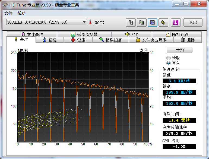Click the save screenshot floppy disk icon
Image resolution: width=209 pixels, height=159 pixels.
(x=153, y=23)
